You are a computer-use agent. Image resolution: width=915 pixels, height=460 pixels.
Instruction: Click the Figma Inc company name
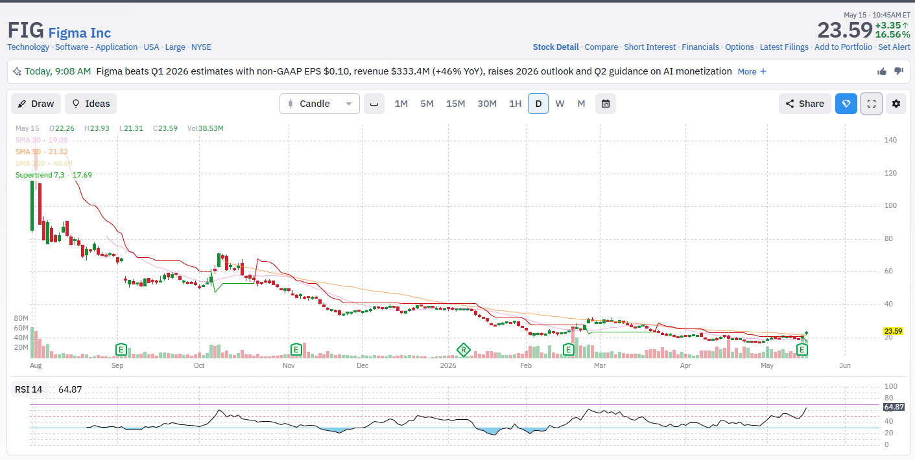80,33
